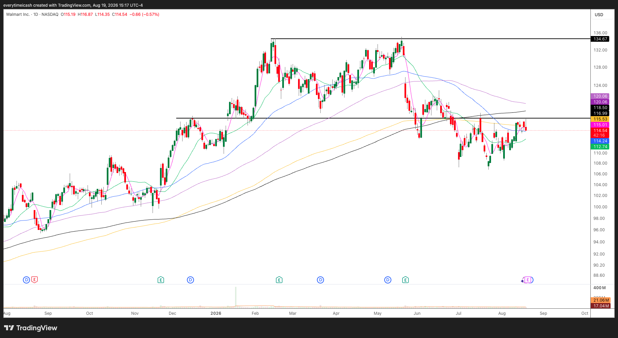Click the 124.00 price axis label

coord(600,86)
